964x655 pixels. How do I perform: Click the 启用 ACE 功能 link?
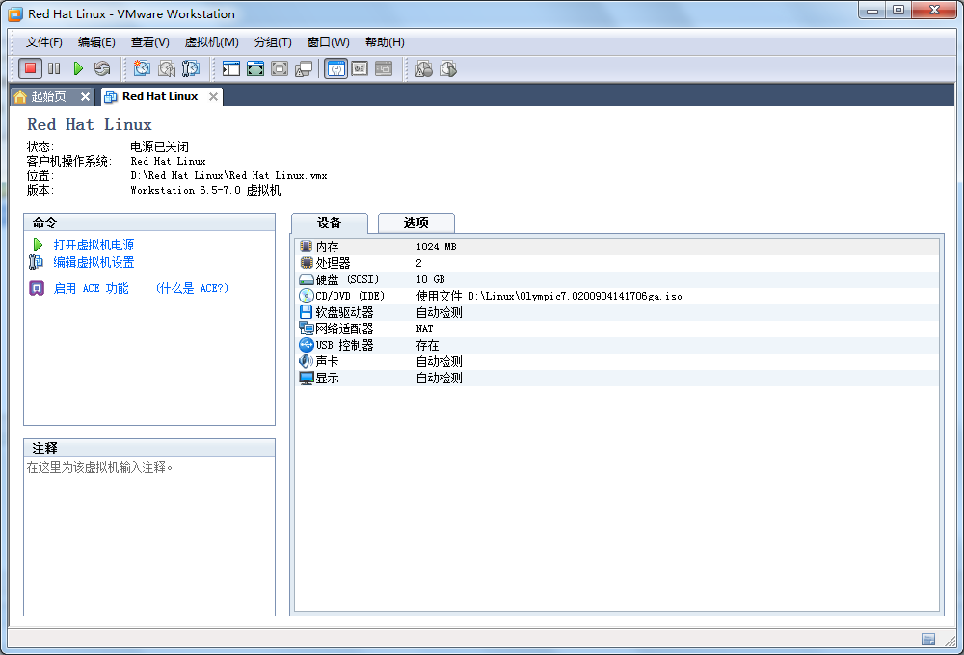[x=91, y=288]
